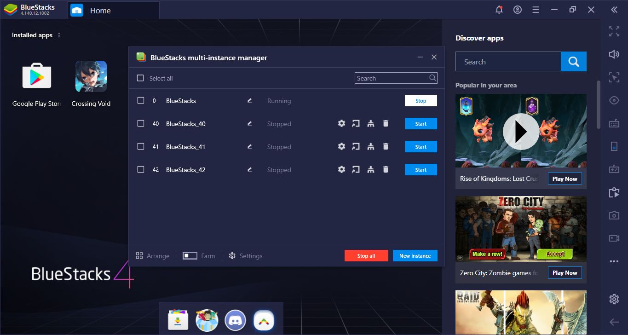
Task: Delete BlueStacks_42 instance
Action: click(x=386, y=169)
